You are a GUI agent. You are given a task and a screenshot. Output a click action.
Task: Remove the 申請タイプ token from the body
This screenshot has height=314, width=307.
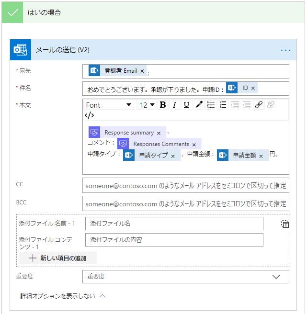pyautogui.click(x=173, y=156)
